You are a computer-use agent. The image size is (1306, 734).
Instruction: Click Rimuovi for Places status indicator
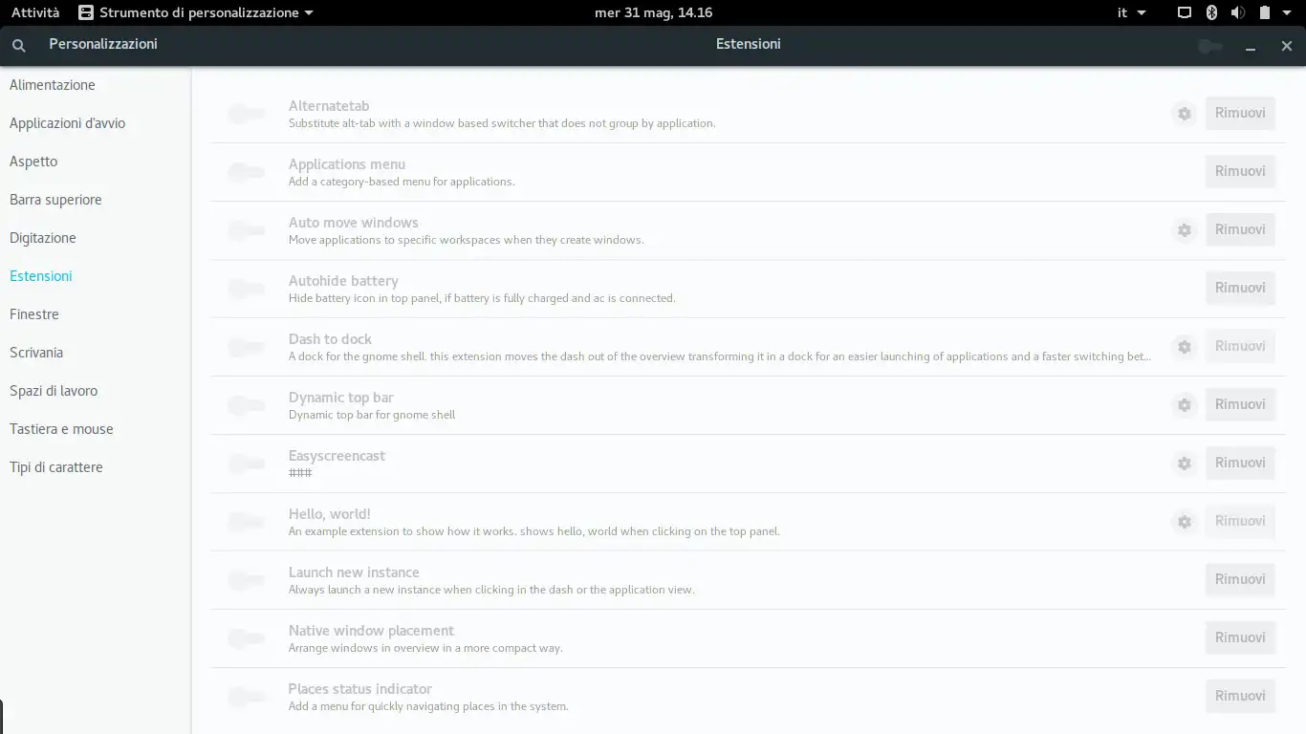click(1240, 696)
